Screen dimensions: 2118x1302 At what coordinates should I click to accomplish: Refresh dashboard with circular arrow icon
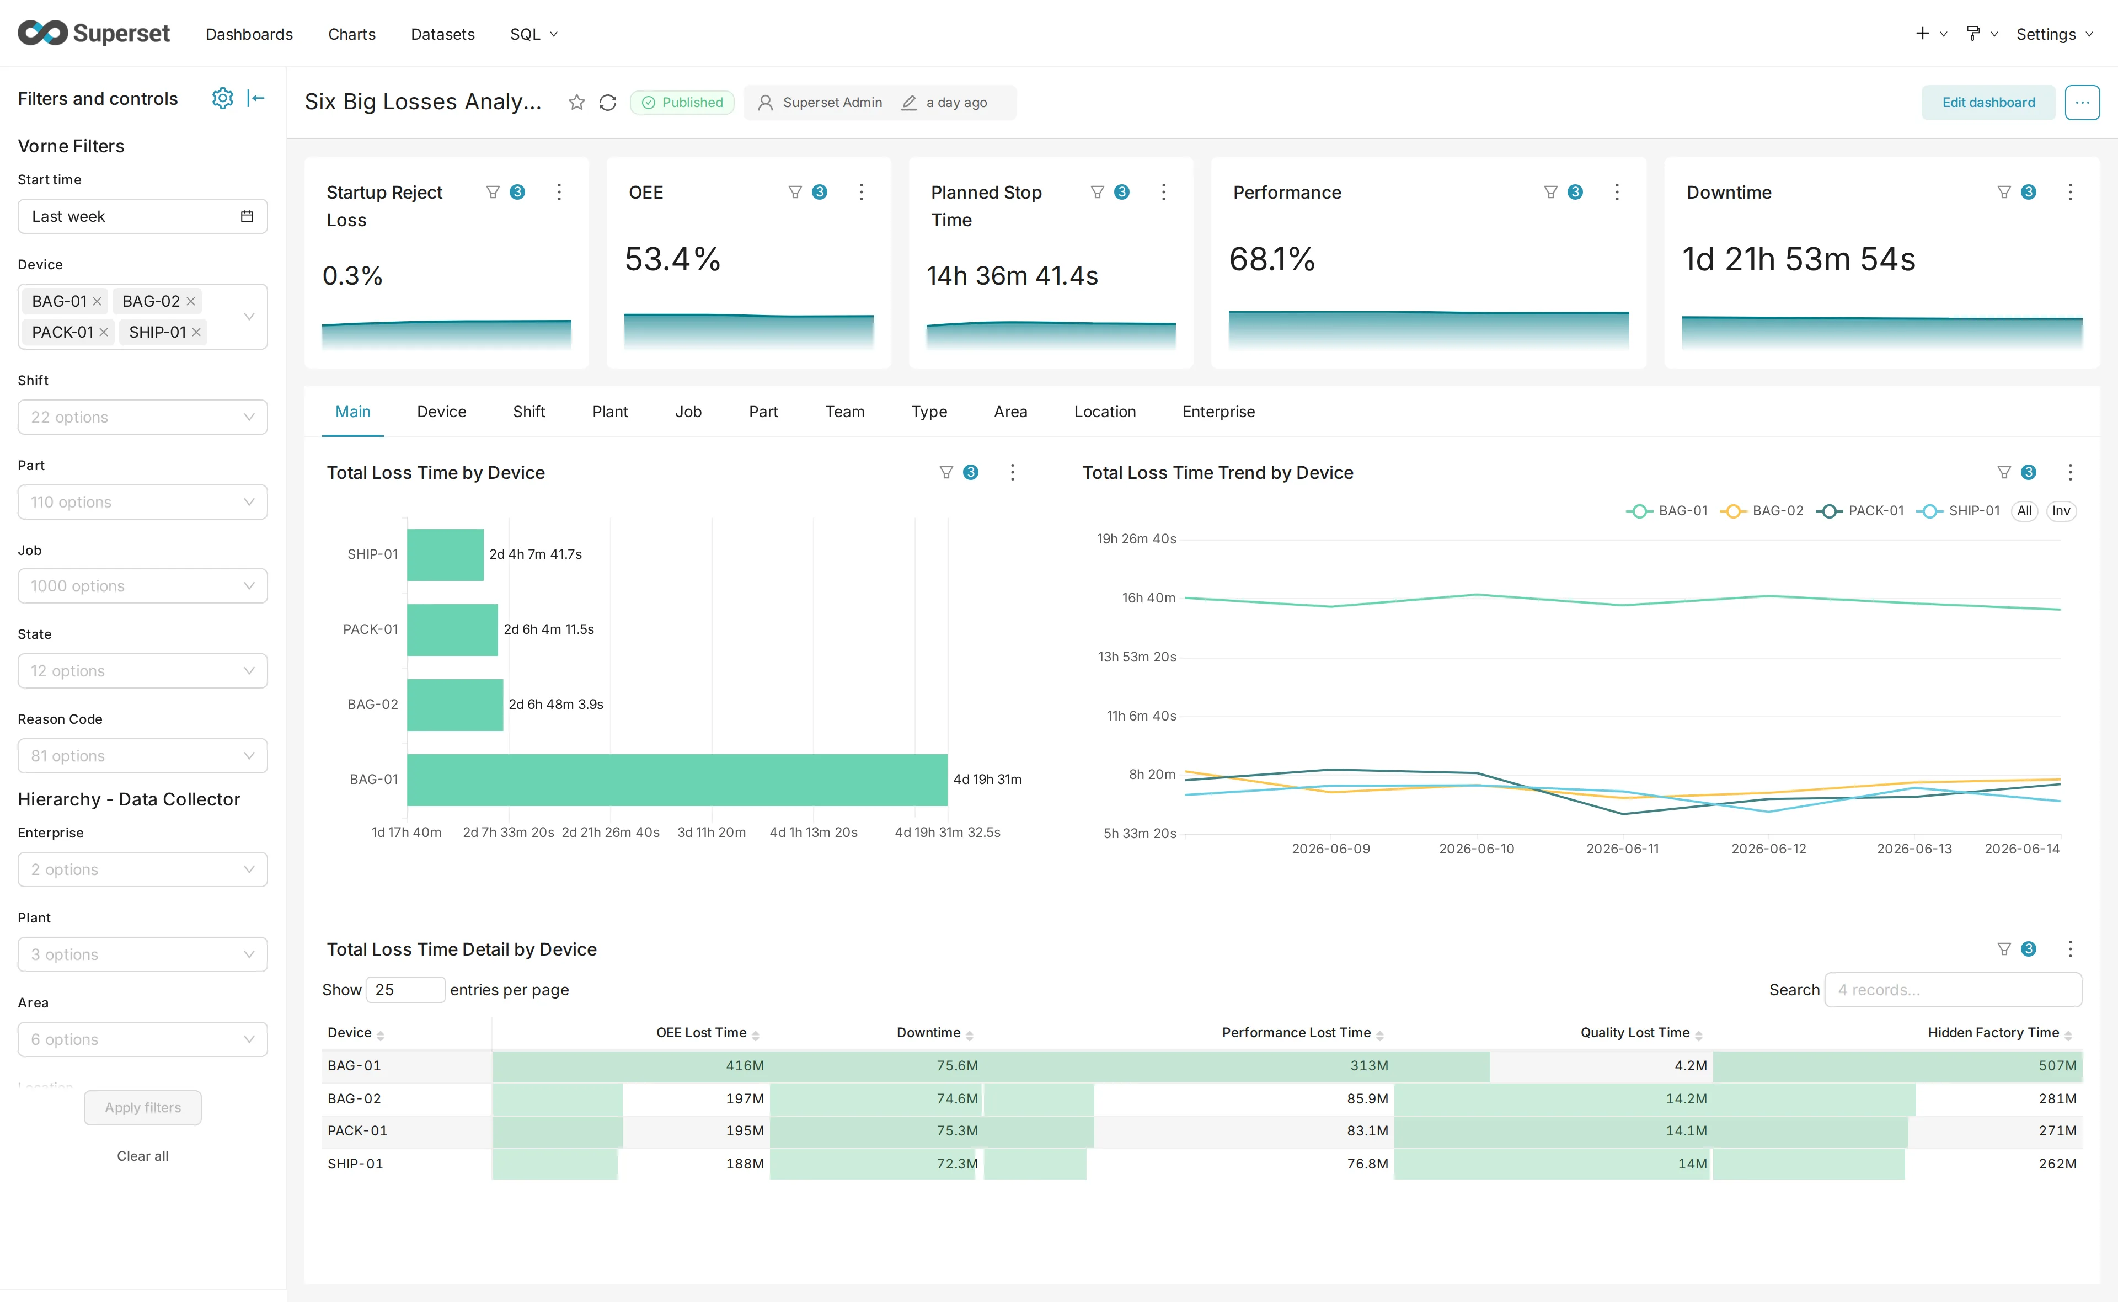click(x=608, y=103)
